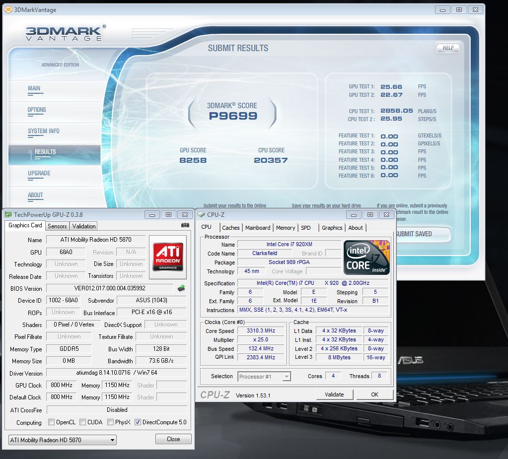Enable the OpenCL checkbox
The height and width of the screenshot is (459, 508).
tap(51, 422)
